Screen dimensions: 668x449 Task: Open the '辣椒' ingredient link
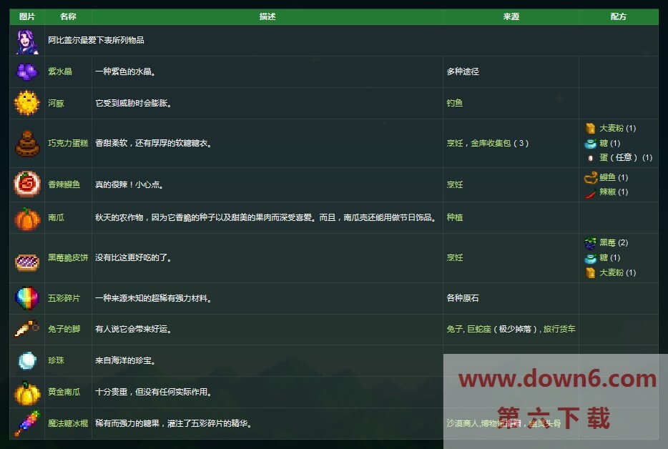(x=607, y=192)
